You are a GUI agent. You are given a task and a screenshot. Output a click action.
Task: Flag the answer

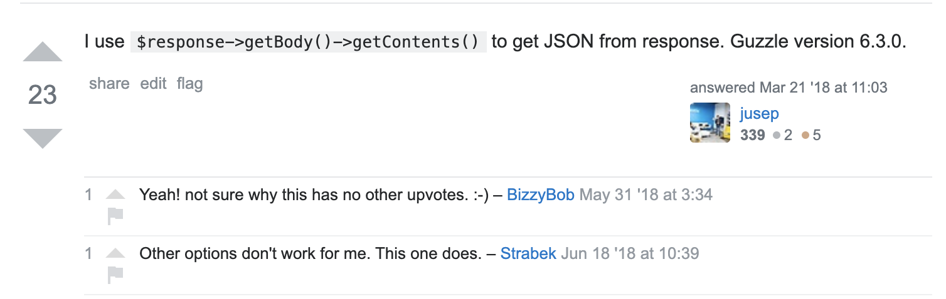click(x=189, y=84)
